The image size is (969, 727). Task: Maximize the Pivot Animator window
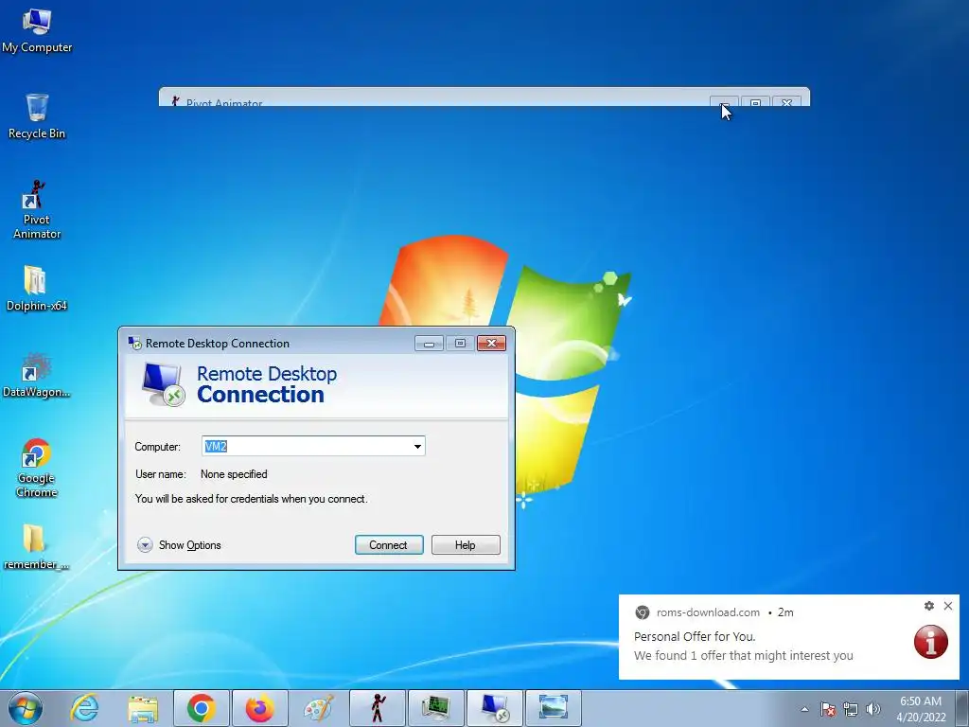pos(755,102)
